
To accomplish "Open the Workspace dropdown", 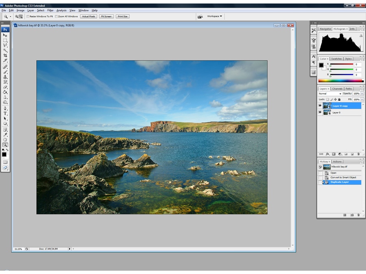I will [x=214, y=16].
